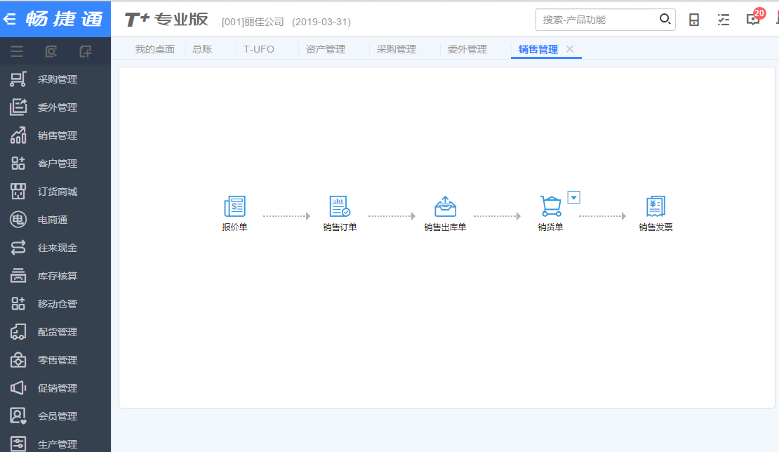The image size is (779, 452).
Task: Click the 采购管理 sidebar icon
Action: pos(18,79)
